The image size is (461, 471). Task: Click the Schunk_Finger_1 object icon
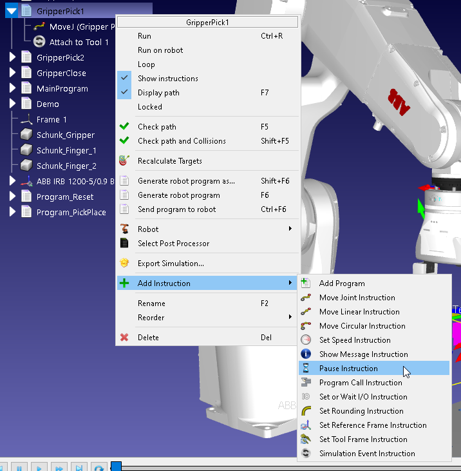point(26,150)
